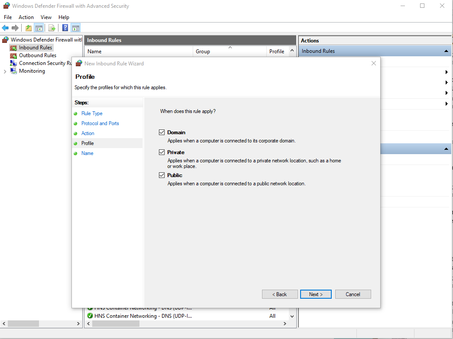Sort rules by Group column header

click(x=203, y=52)
